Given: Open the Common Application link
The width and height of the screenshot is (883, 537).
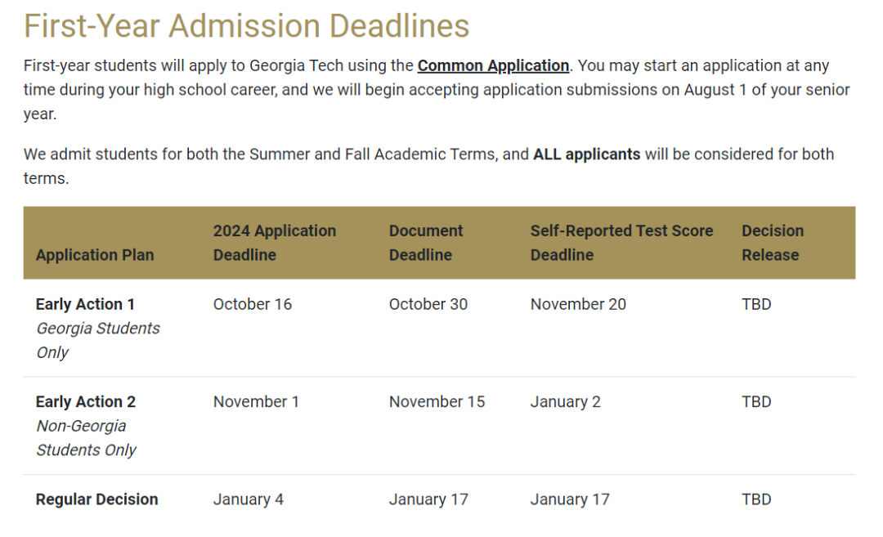Looking at the screenshot, I should (493, 66).
